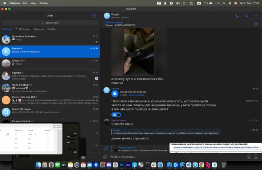
Task: Search within the Danylo chat
Action: 247,16
